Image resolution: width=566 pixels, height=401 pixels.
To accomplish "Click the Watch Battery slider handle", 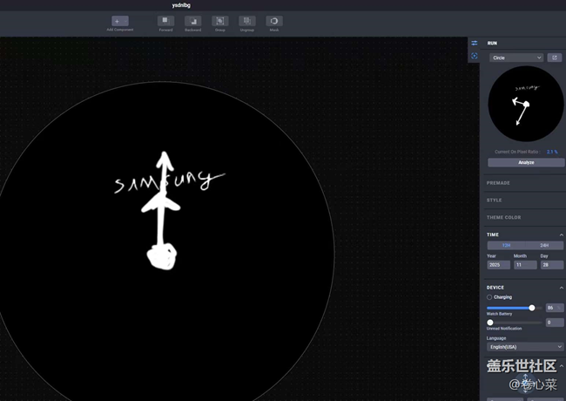I will coord(532,308).
